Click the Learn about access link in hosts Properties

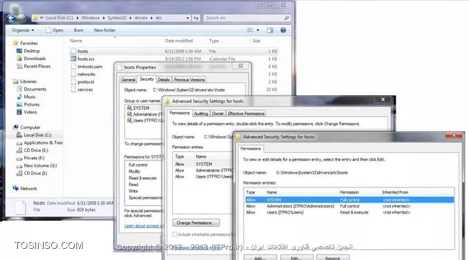144,226
